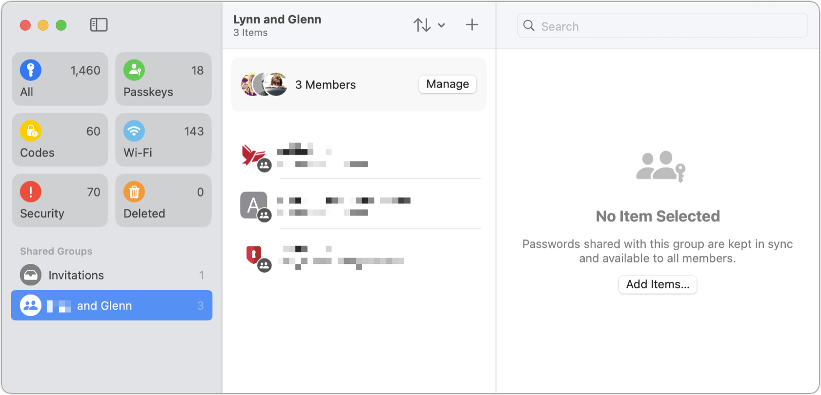Click the Add Items... button
The height and width of the screenshot is (395, 821).
tap(657, 284)
